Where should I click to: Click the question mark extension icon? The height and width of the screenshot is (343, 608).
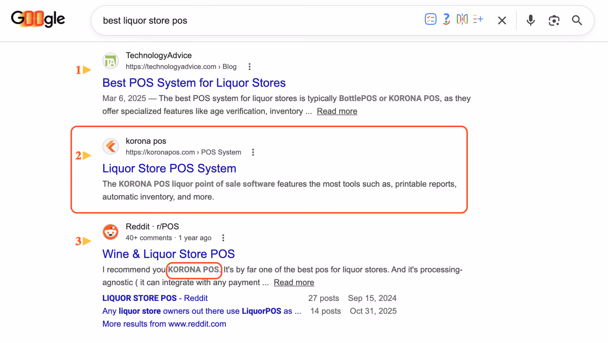coord(446,19)
